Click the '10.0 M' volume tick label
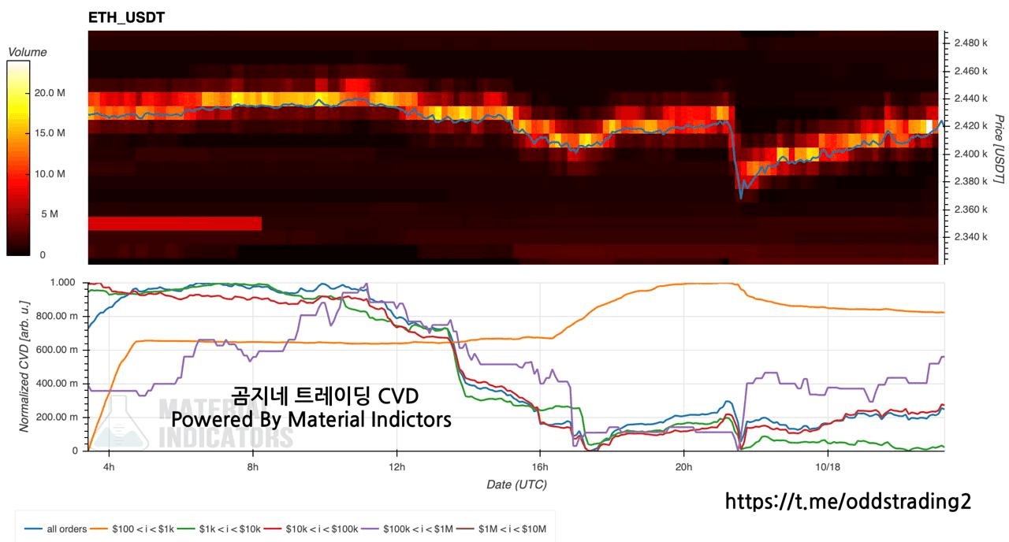The height and width of the screenshot is (542, 1009). 50,174
